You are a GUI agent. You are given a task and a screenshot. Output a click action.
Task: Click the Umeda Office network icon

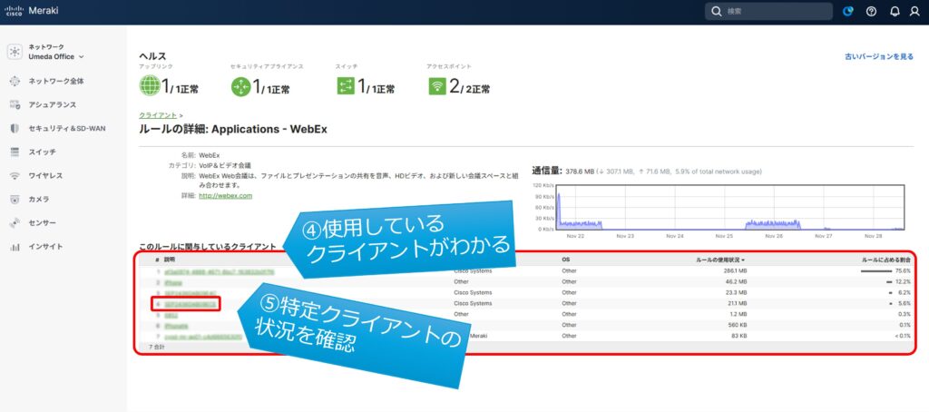pos(15,52)
